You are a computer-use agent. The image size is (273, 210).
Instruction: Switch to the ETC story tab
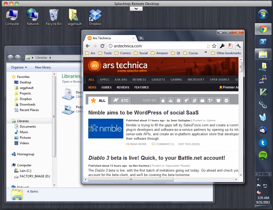click(121, 101)
